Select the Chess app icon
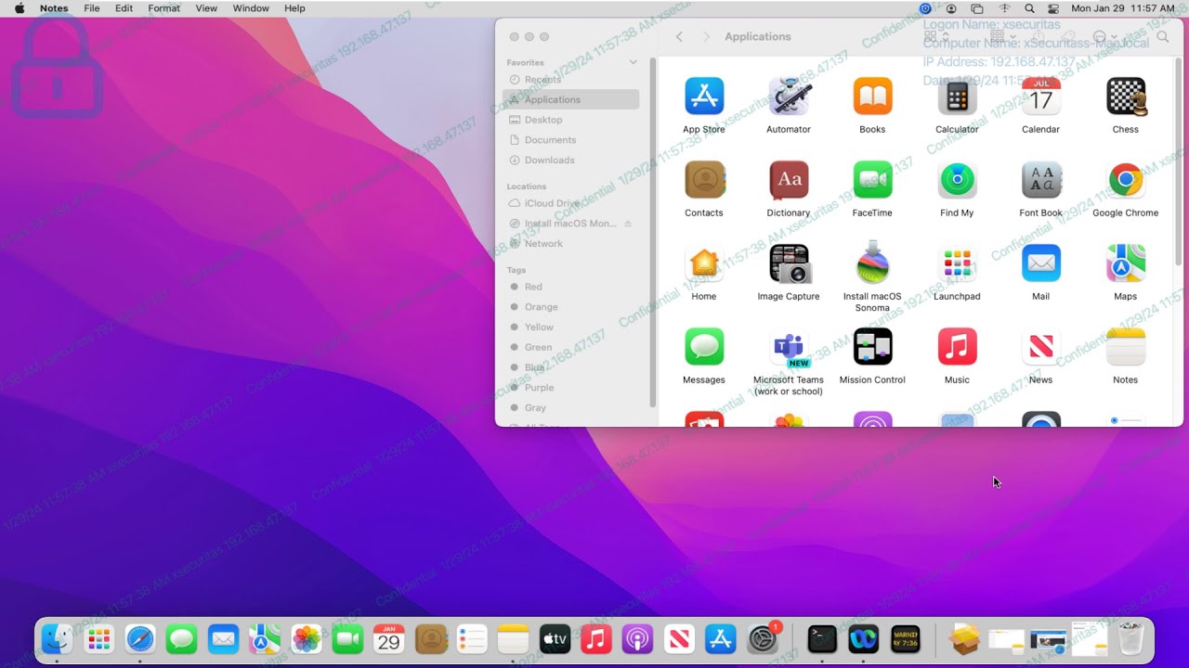1189x668 pixels. tap(1126, 96)
